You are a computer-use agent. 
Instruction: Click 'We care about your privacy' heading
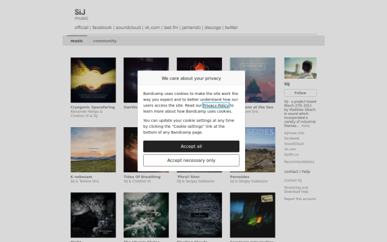pyautogui.click(x=191, y=78)
